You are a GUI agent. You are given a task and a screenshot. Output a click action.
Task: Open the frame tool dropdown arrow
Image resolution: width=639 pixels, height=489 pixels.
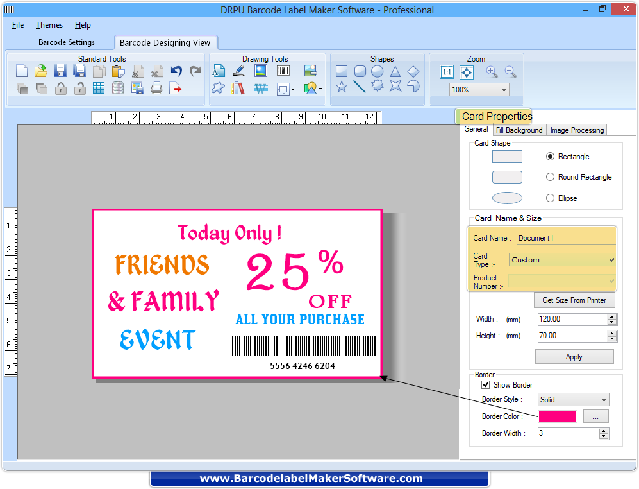(x=293, y=89)
